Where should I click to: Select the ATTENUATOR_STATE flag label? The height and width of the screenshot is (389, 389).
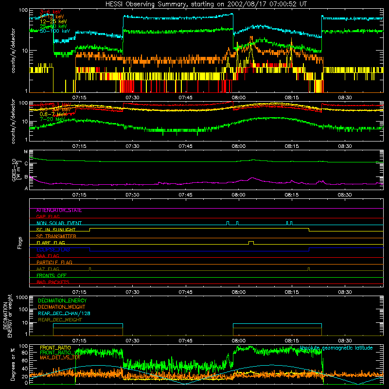click(59, 211)
